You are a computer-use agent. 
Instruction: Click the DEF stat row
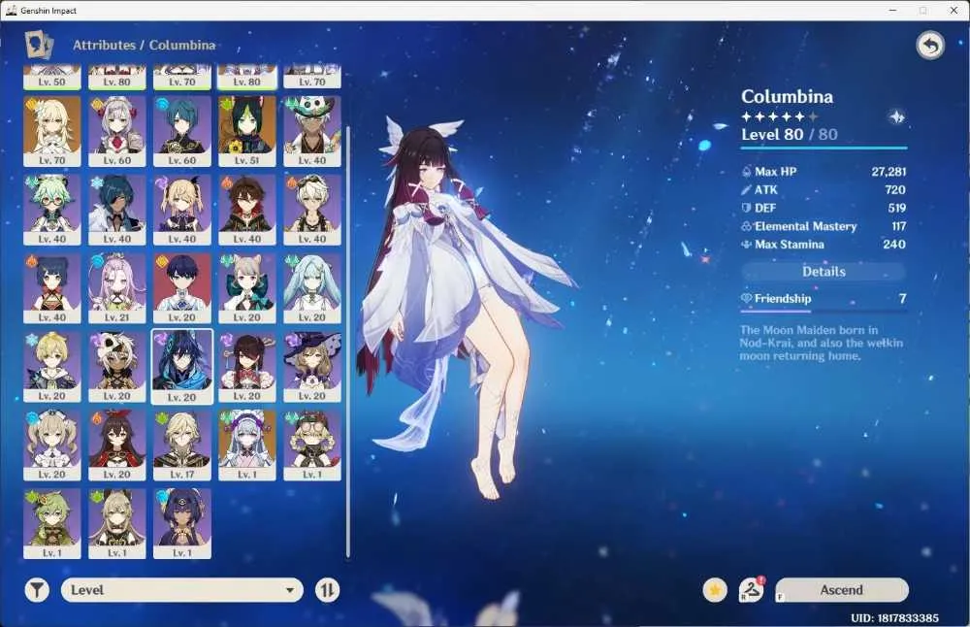click(824, 208)
